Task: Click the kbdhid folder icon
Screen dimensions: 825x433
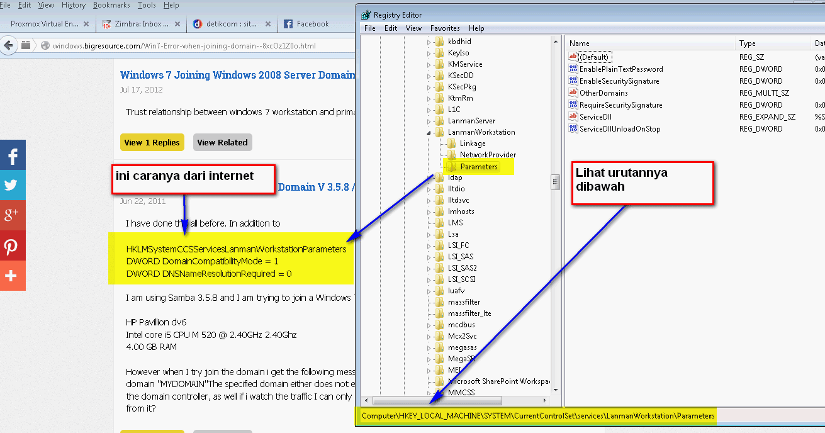Action: point(439,42)
